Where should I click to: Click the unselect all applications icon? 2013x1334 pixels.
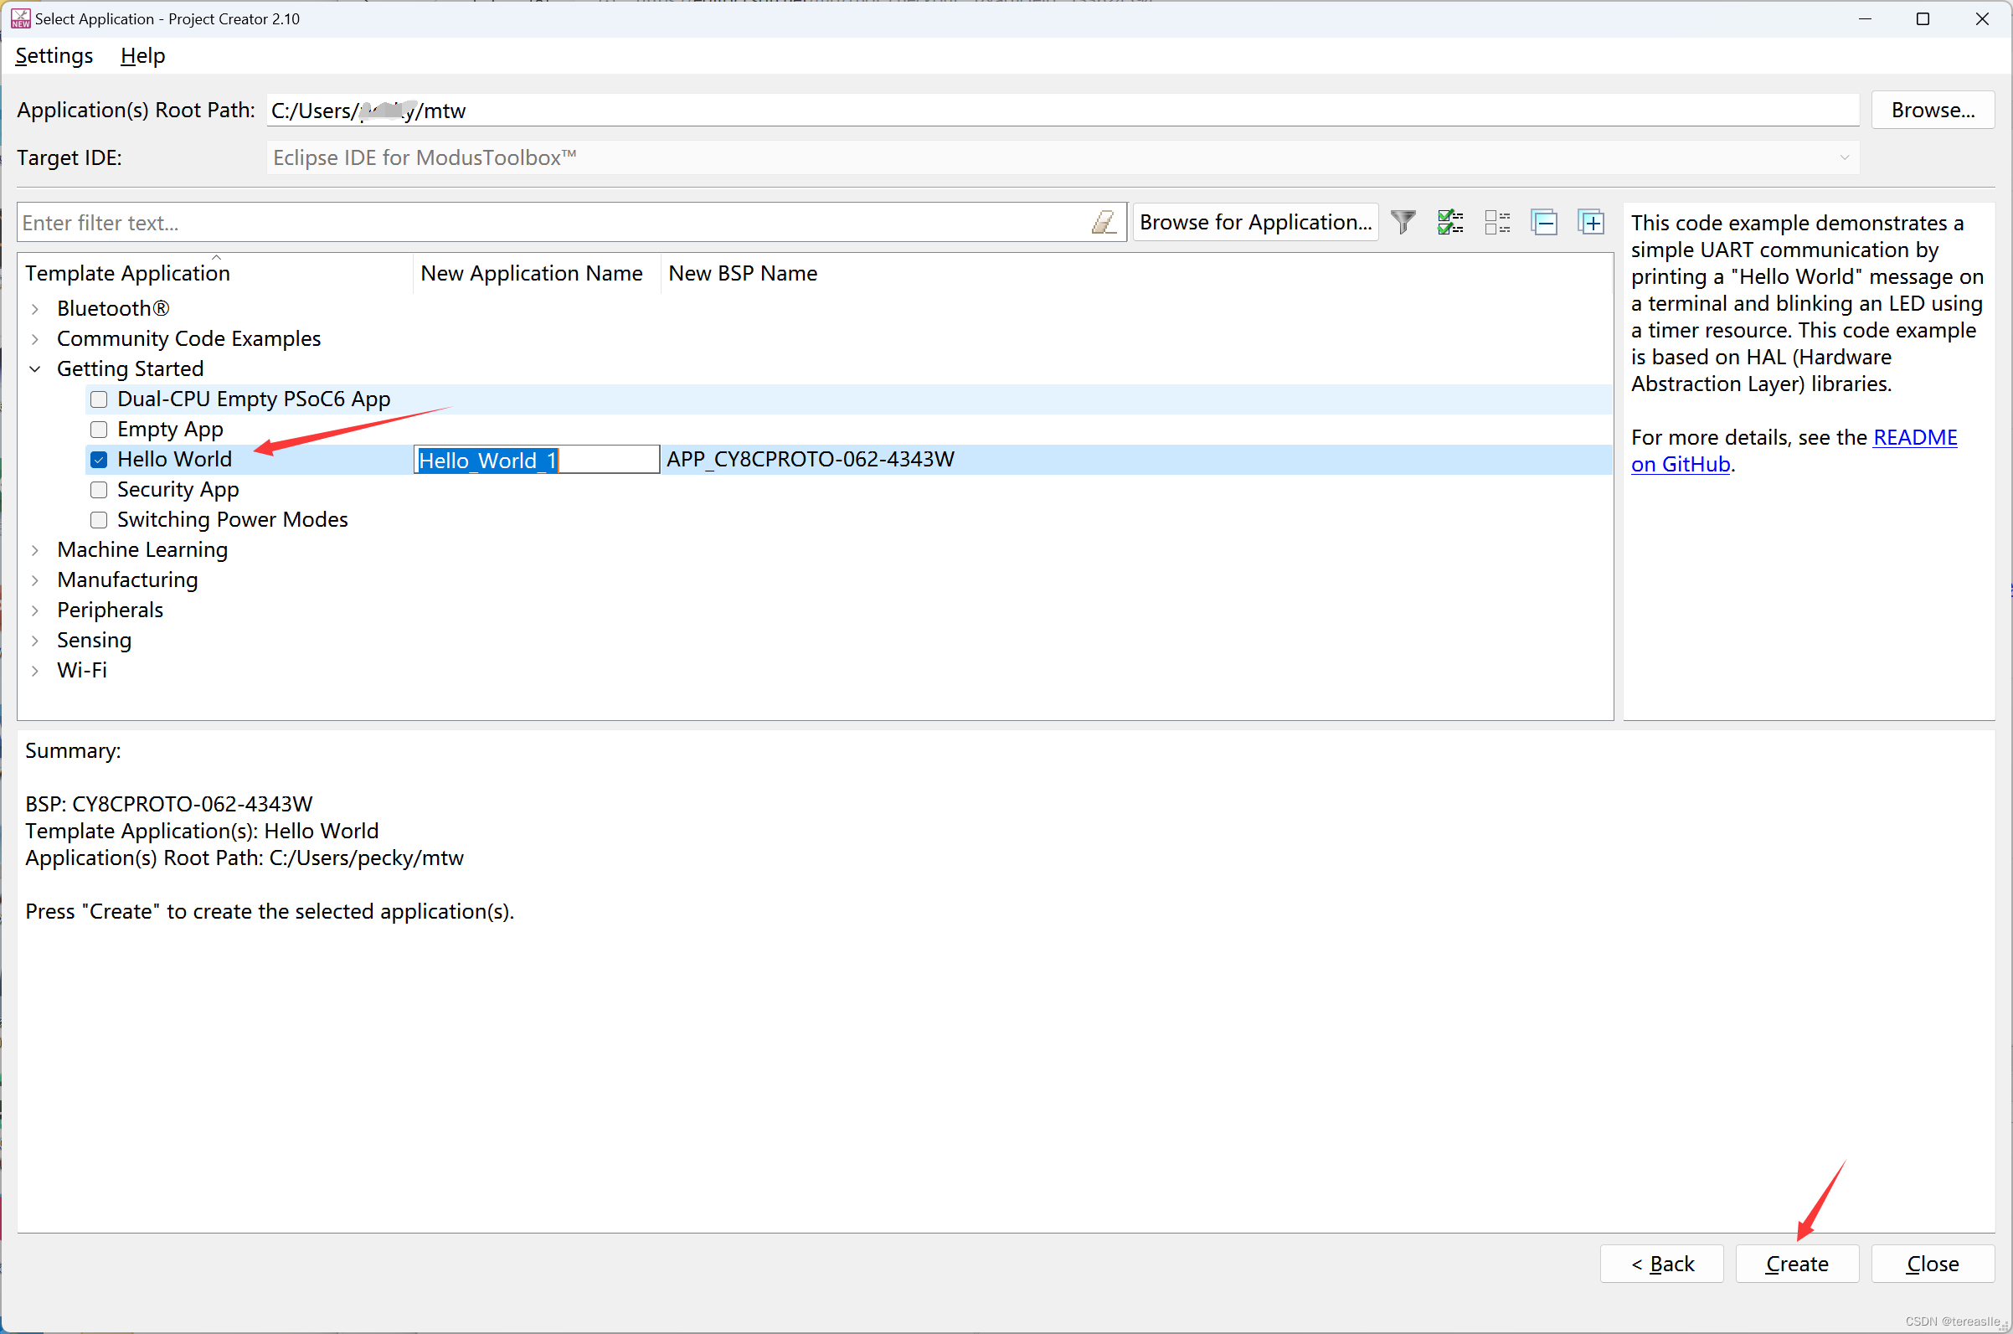(1497, 223)
